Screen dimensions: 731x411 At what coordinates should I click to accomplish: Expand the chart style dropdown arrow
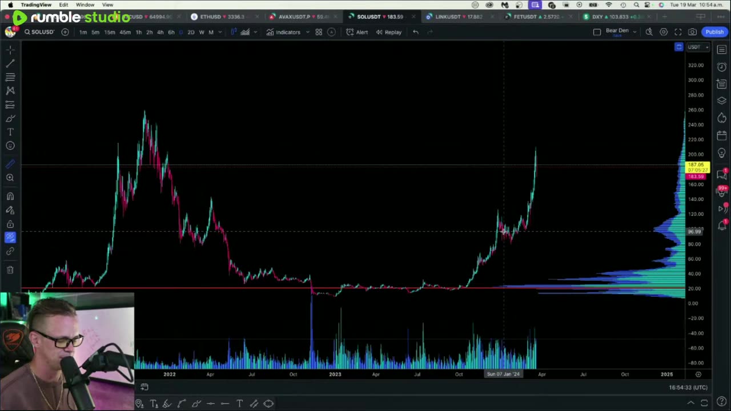pos(255,32)
